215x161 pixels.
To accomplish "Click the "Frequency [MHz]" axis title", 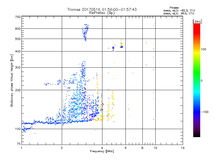I will pos(102,151).
